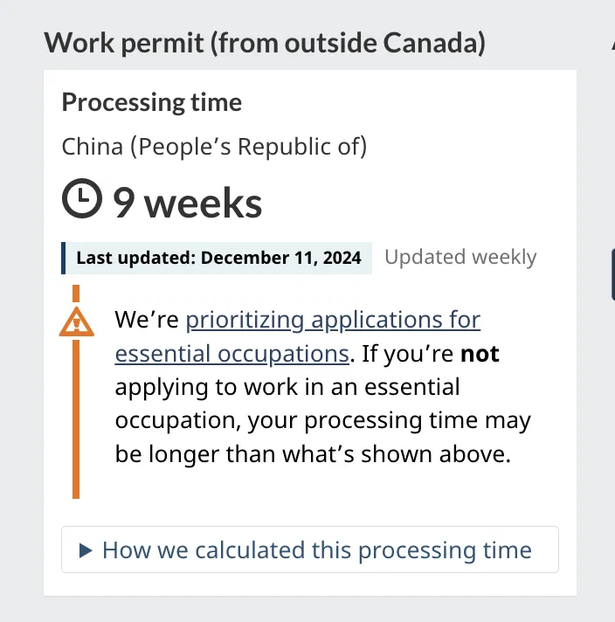This screenshot has height=622, width=615.
Task: Open the essential occupations link text
Action: (232, 354)
